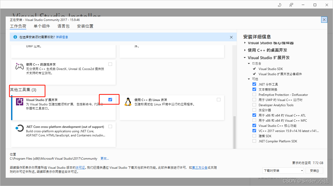The image size is (333, 186).
Task: Click the 安装详细信息 heading
Action: coord(257,37)
